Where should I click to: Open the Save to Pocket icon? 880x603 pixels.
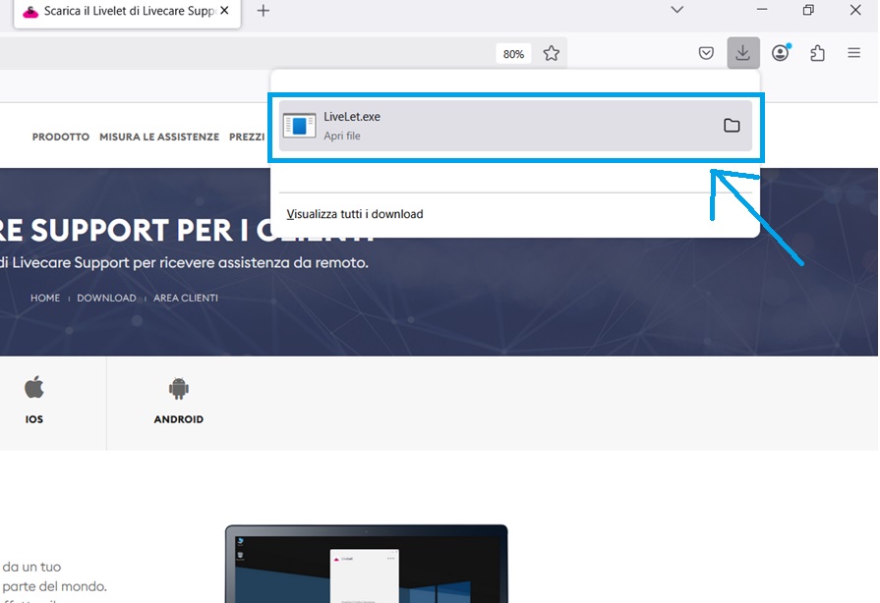coord(706,53)
